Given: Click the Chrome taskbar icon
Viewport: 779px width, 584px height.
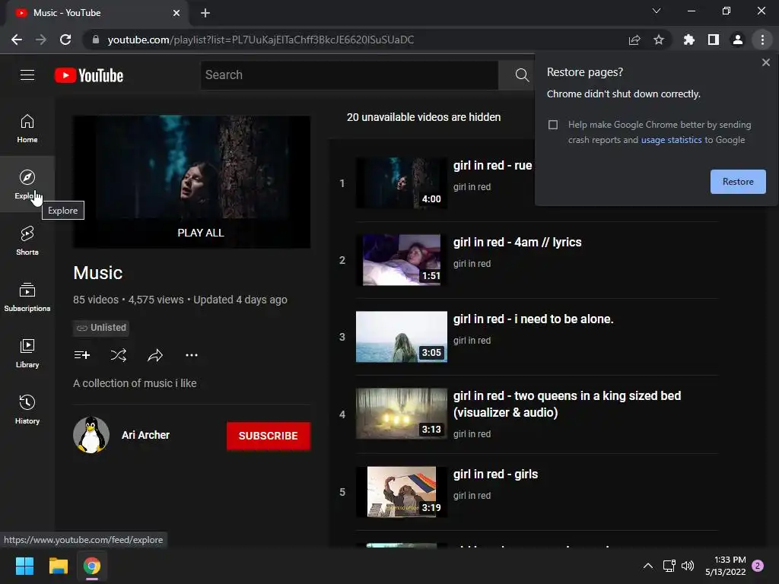Looking at the screenshot, I should (x=92, y=566).
